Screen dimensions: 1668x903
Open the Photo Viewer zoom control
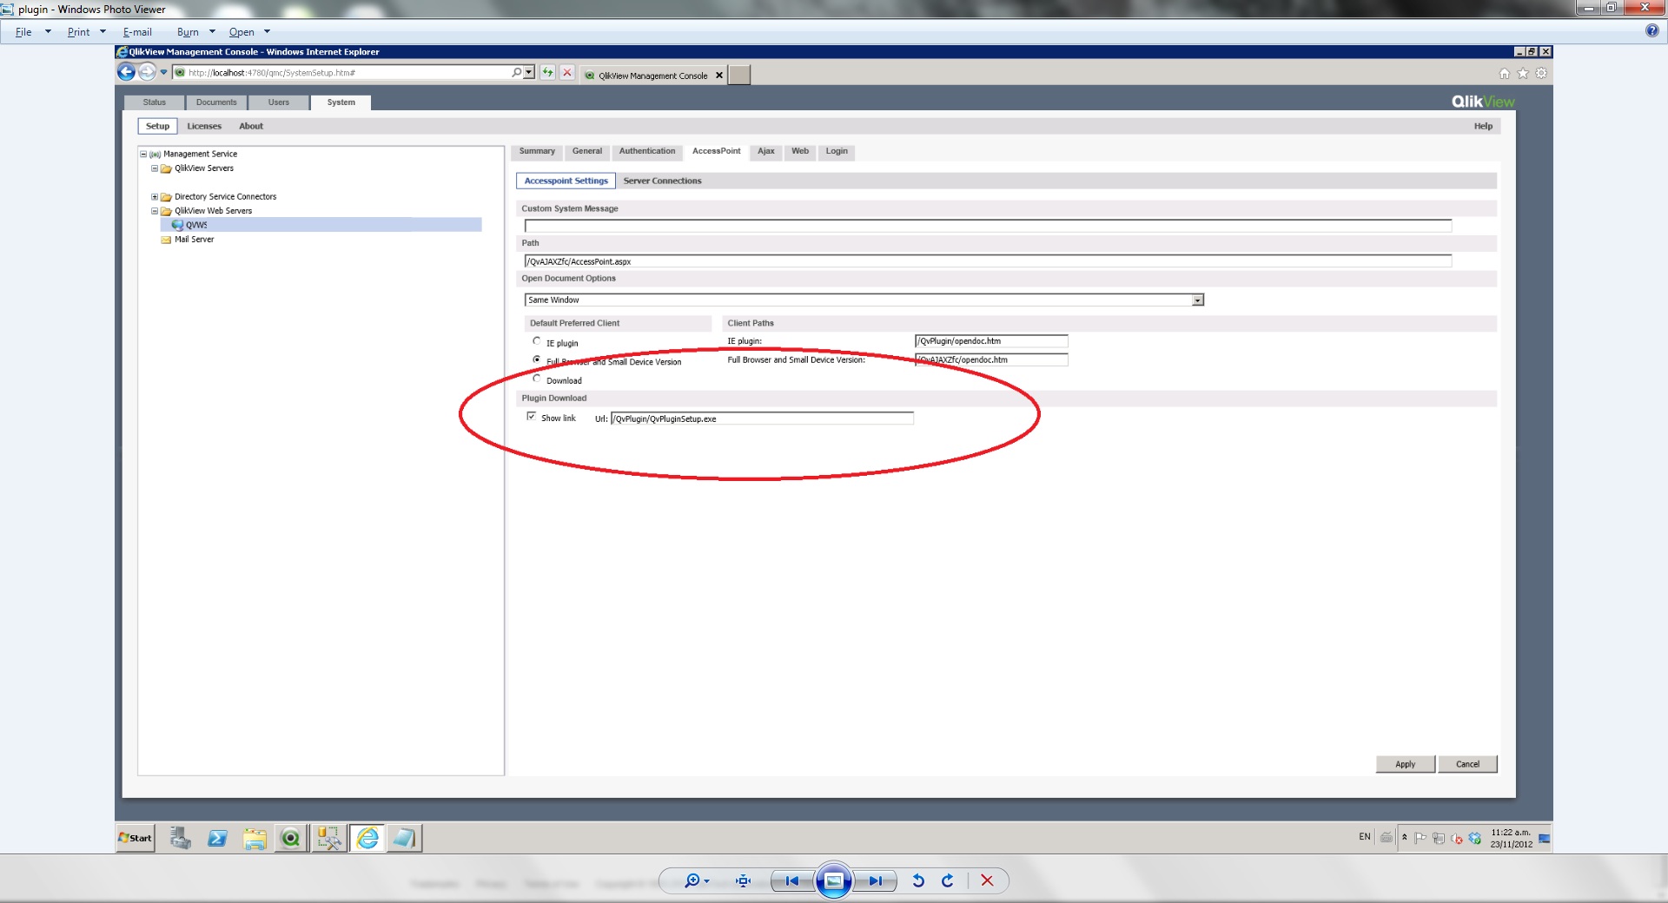[695, 880]
